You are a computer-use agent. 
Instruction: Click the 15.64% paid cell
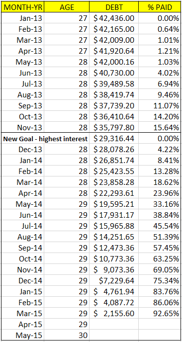tap(160, 128)
